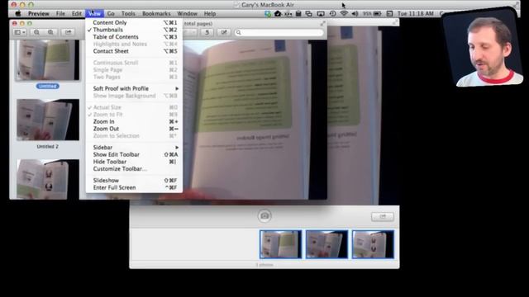
Task: Select first photo in capture window strip
Action: (281, 244)
